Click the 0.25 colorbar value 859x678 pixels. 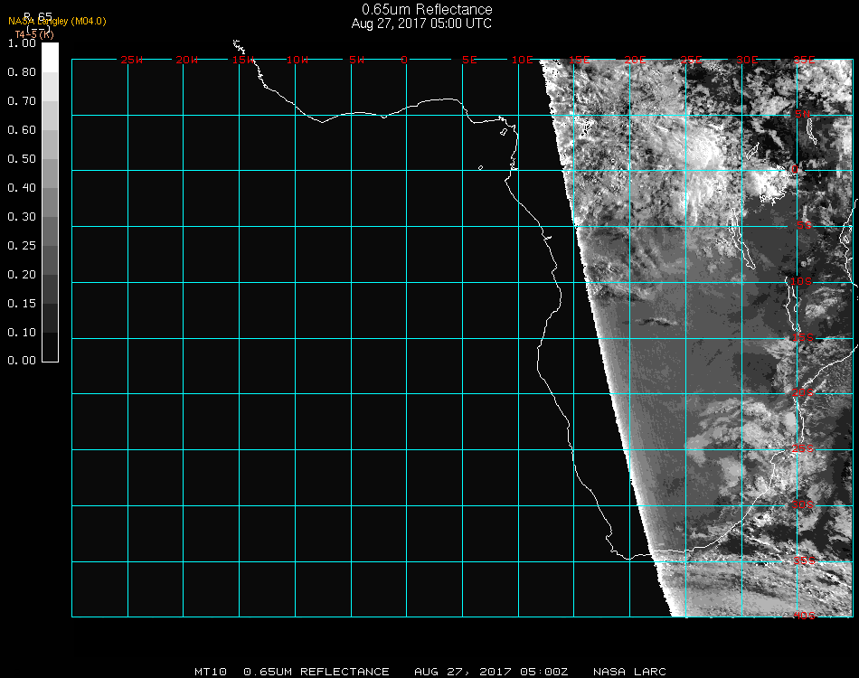pyautogui.click(x=22, y=245)
